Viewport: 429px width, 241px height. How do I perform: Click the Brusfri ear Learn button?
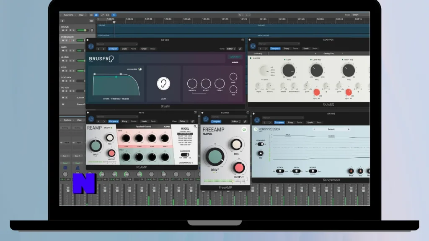coord(163,84)
